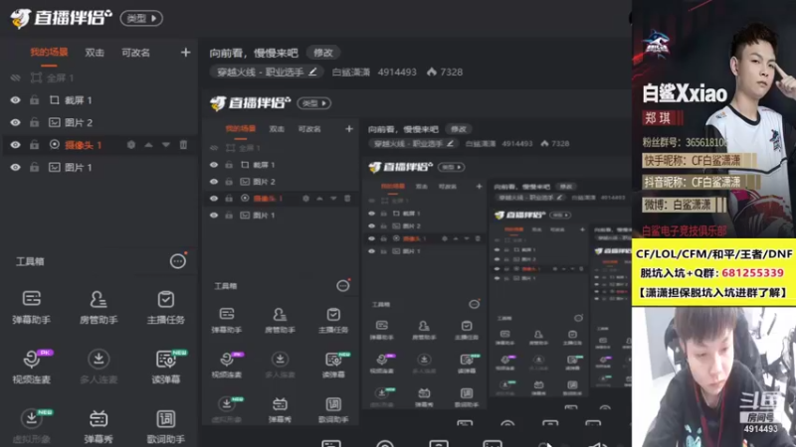Open the toolbox more-options circle icon

point(178,261)
